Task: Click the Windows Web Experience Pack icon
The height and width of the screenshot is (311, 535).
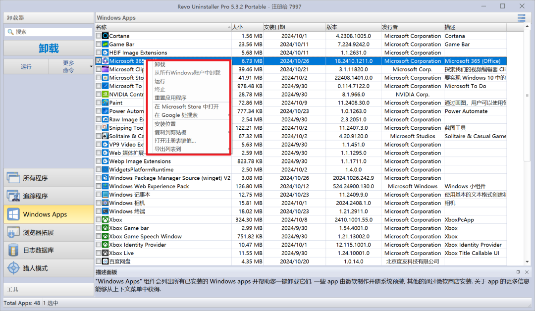Action: pyautogui.click(x=106, y=186)
